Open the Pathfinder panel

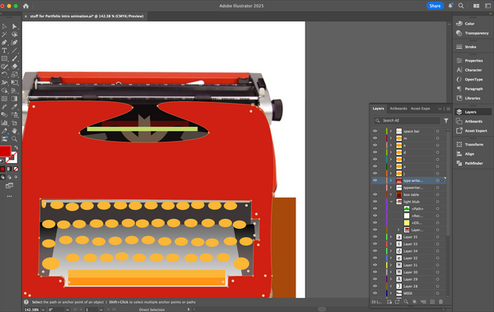(x=473, y=163)
